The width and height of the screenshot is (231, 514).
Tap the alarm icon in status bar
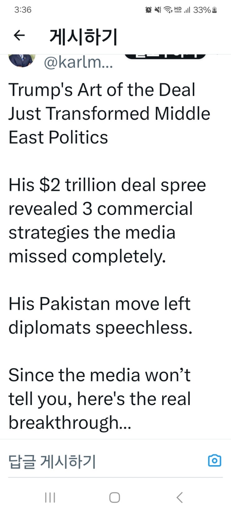click(x=149, y=10)
